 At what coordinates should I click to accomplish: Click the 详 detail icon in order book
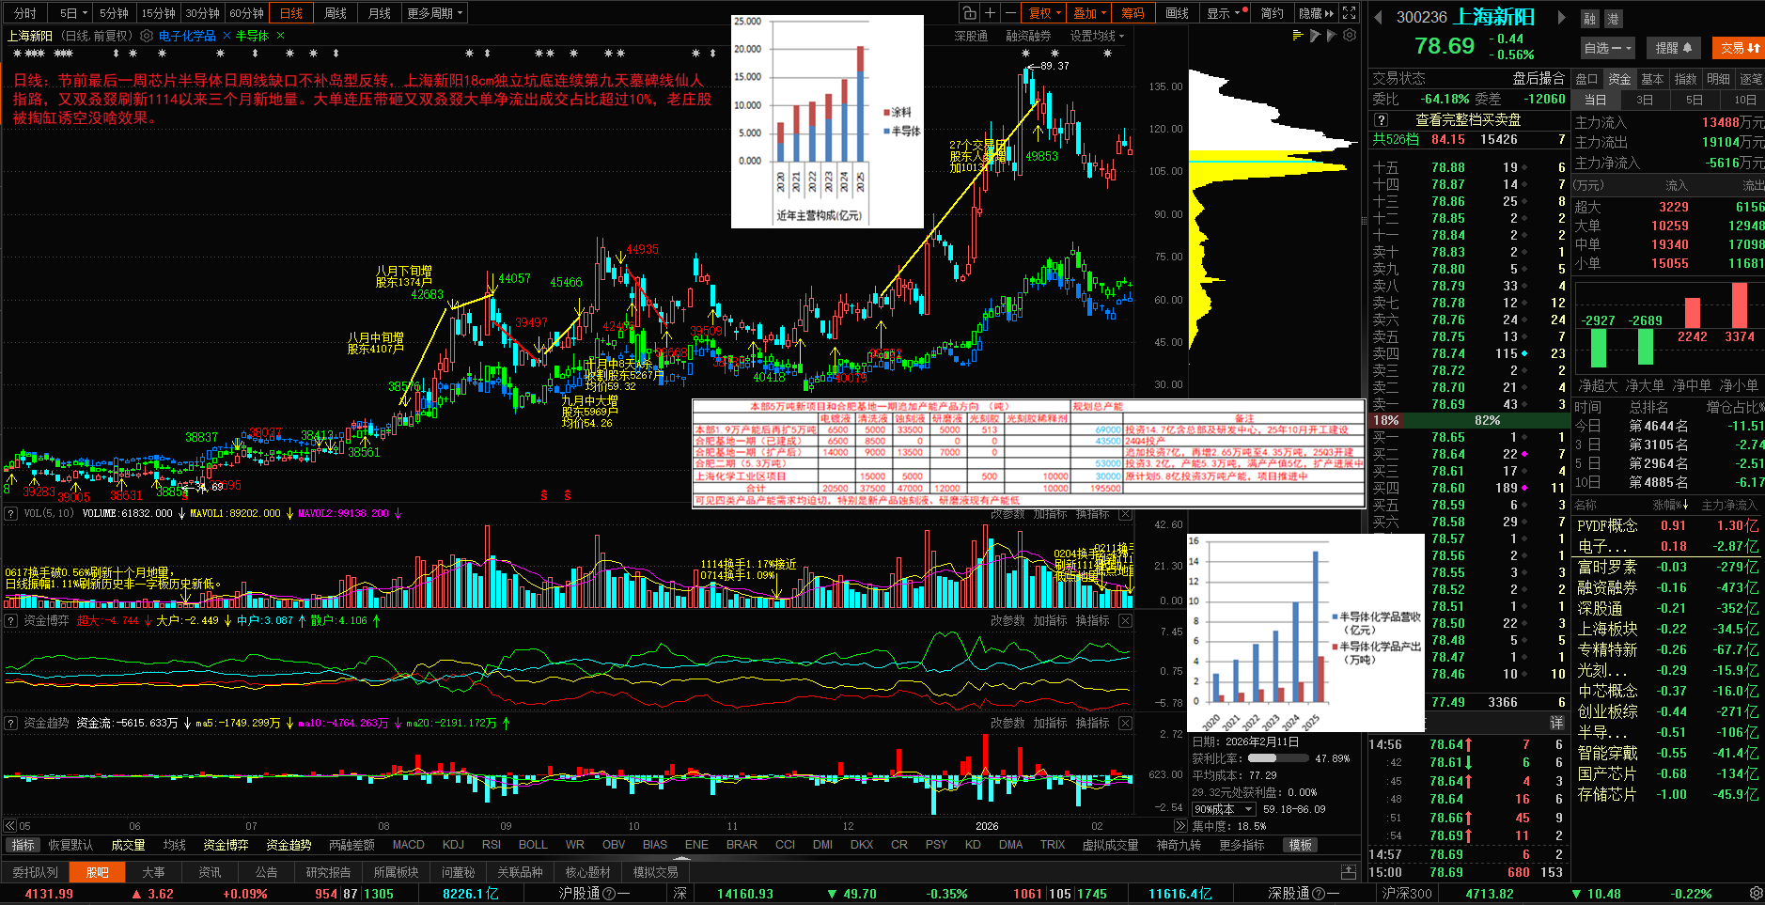[x=1556, y=723]
